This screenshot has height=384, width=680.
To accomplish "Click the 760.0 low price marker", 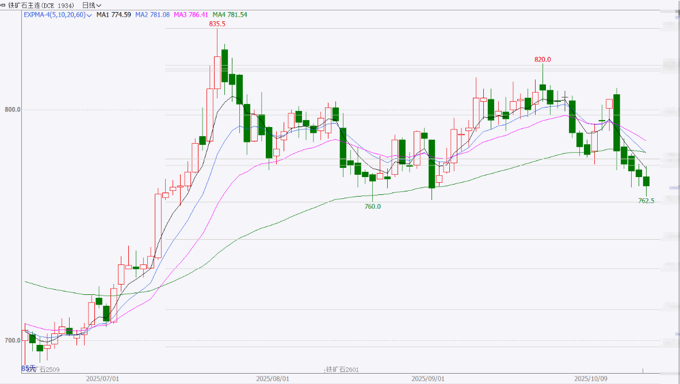I will [x=373, y=206].
